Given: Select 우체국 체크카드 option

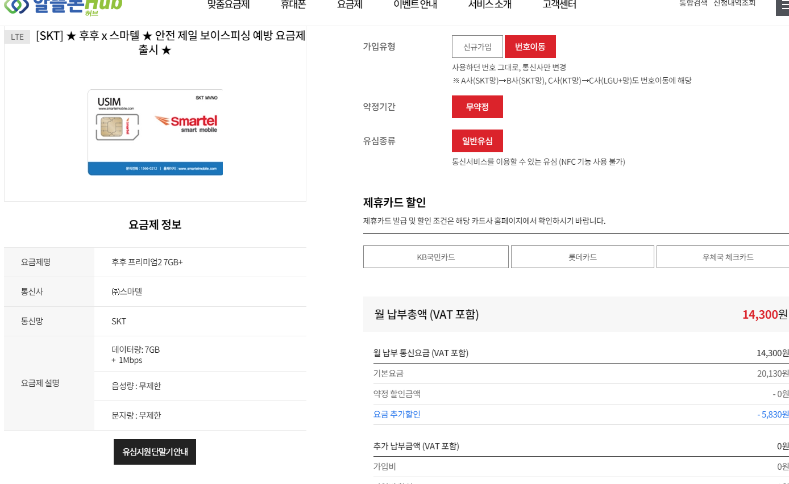Looking at the screenshot, I should click(x=723, y=257).
